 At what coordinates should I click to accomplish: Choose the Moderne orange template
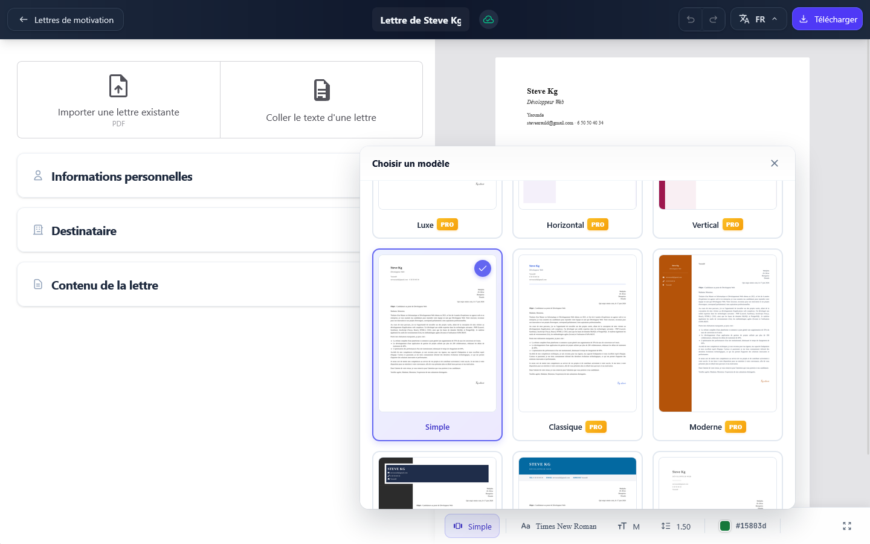click(x=718, y=345)
